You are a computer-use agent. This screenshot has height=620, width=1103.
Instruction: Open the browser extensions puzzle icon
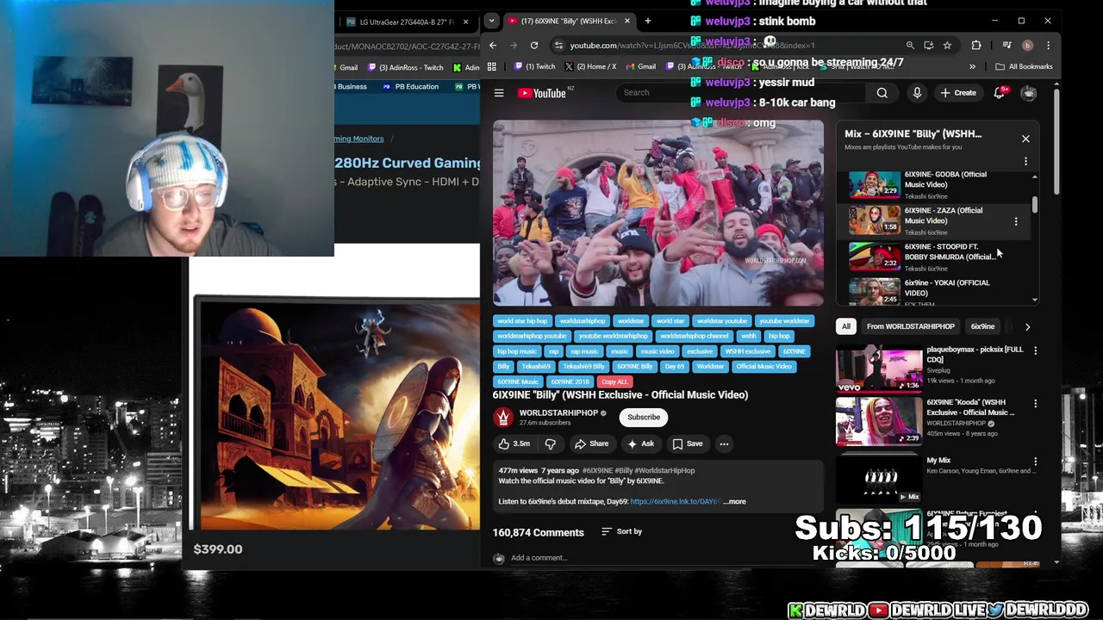(x=976, y=45)
